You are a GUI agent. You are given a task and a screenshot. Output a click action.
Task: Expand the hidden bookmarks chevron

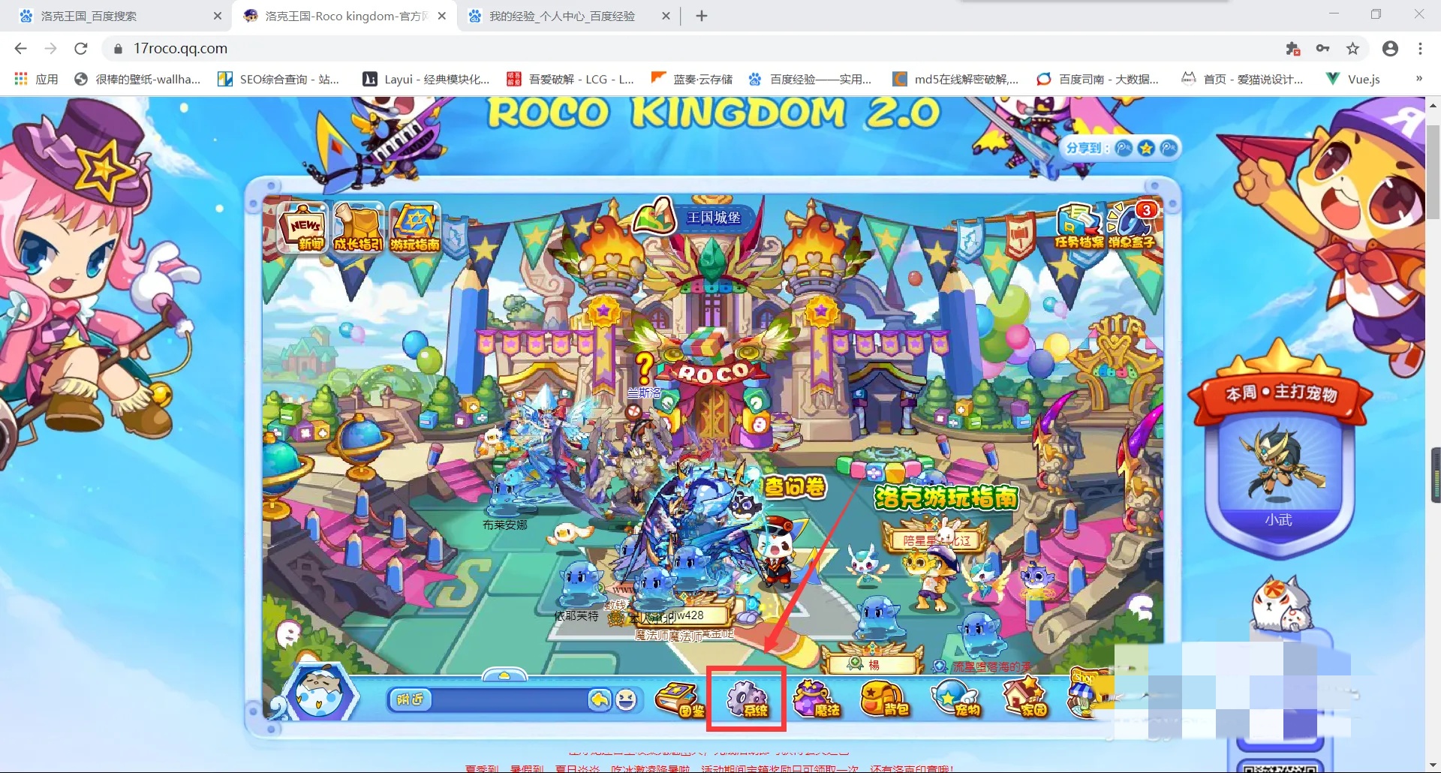tap(1418, 79)
